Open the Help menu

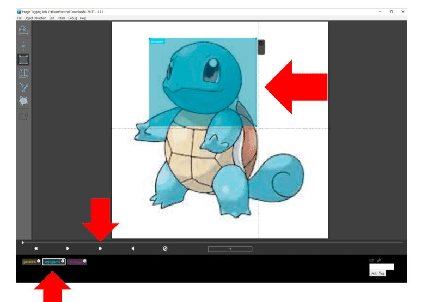point(83,18)
